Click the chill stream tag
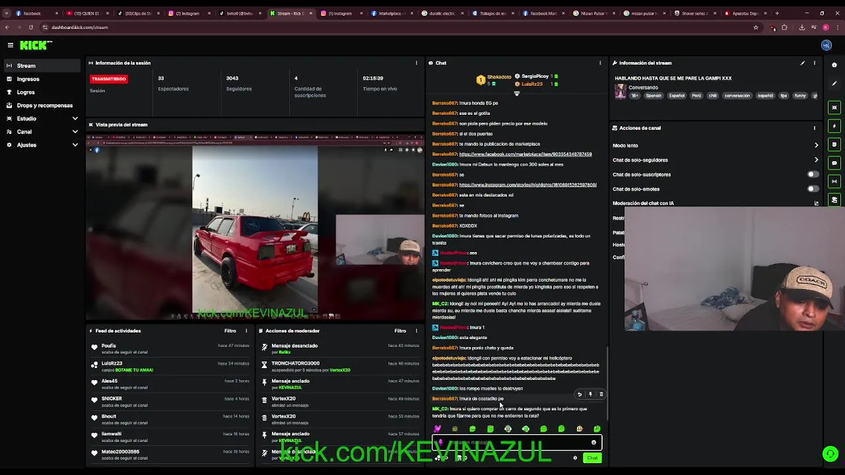This screenshot has height=475, width=845. click(x=712, y=96)
